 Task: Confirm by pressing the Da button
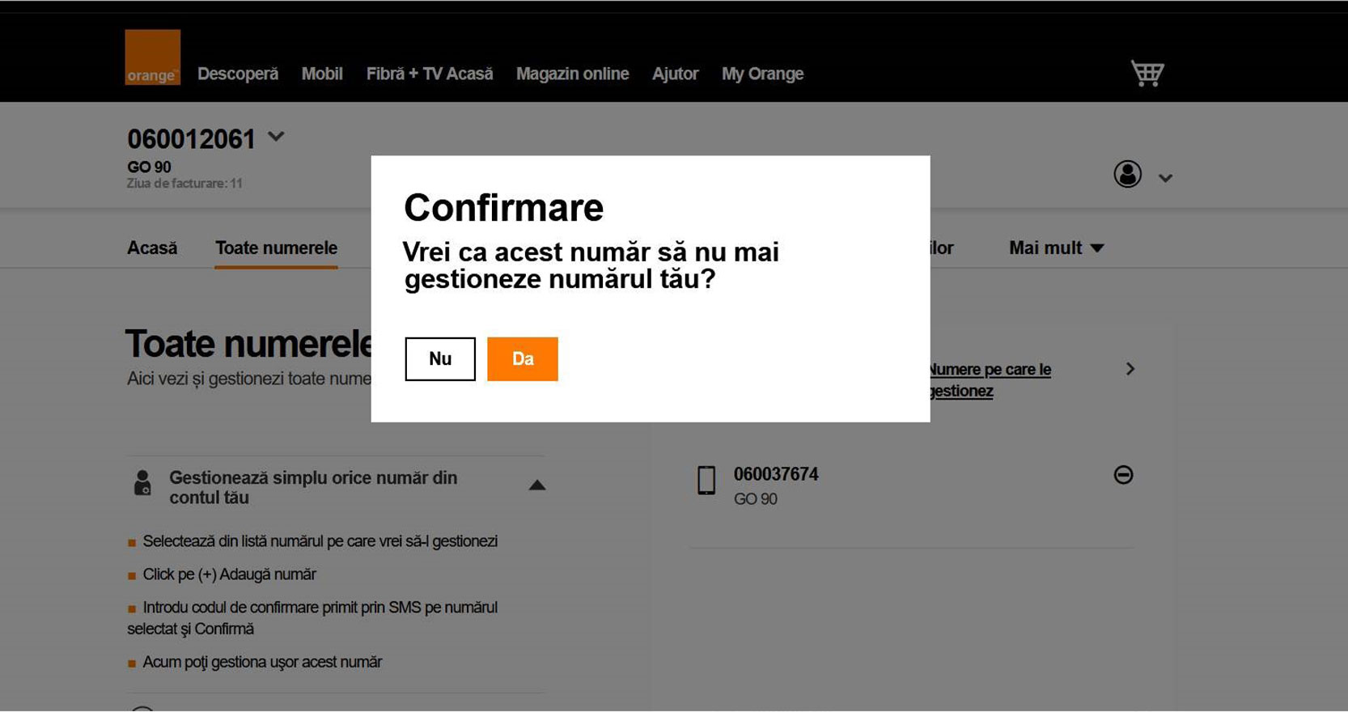pyautogui.click(x=522, y=359)
